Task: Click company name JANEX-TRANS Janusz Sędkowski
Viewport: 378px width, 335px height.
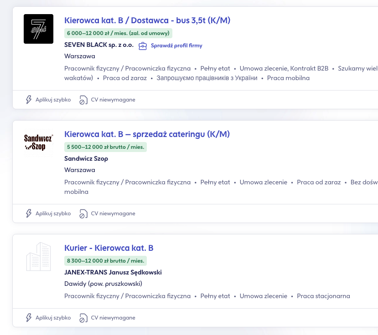Action: pyautogui.click(x=113, y=273)
